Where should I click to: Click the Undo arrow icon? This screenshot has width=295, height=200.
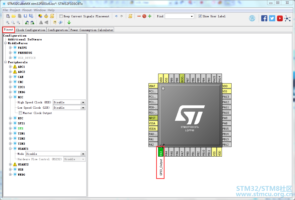[x=116, y=16]
